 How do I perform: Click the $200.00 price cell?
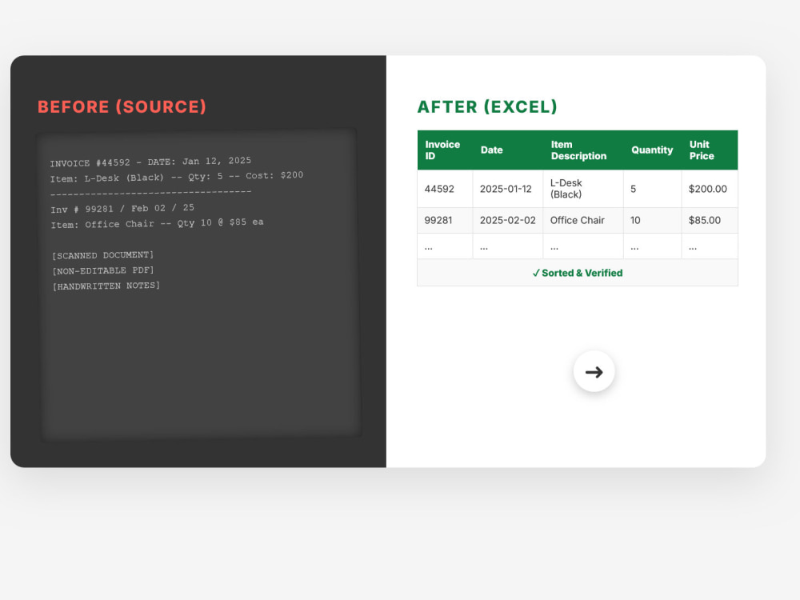point(710,189)
